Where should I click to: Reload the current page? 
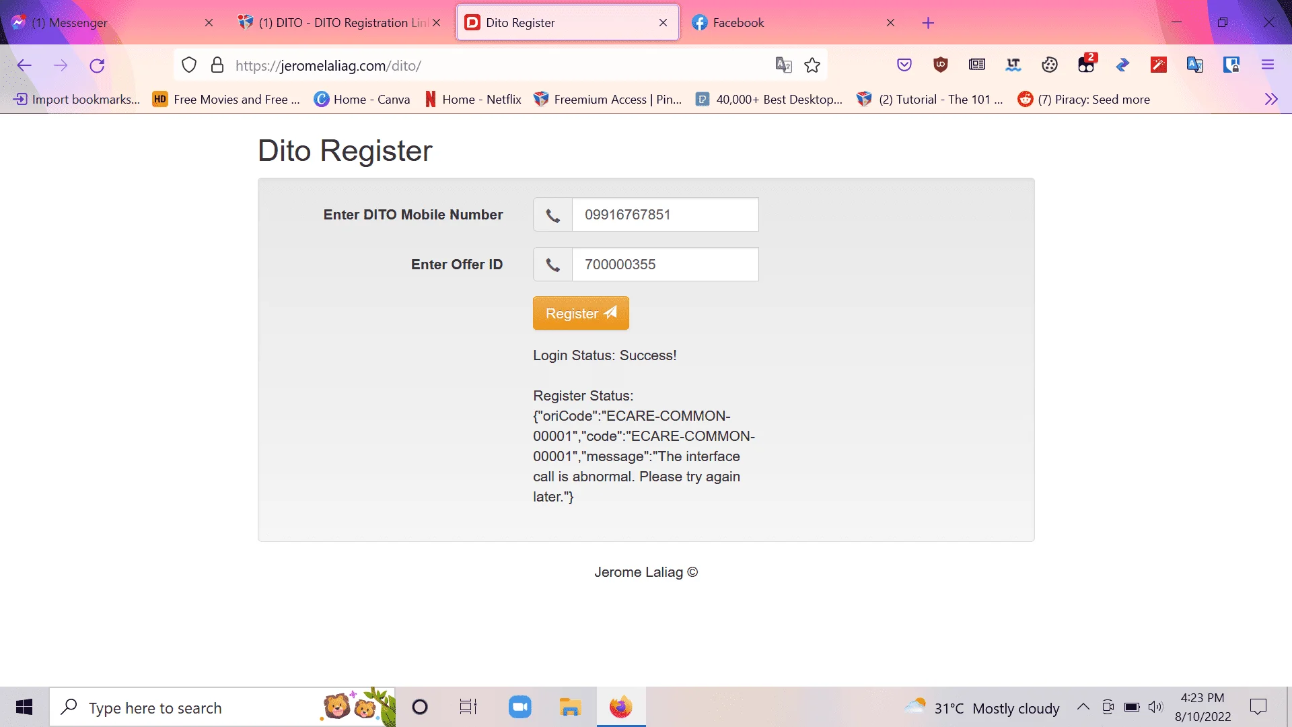point(97,65)
